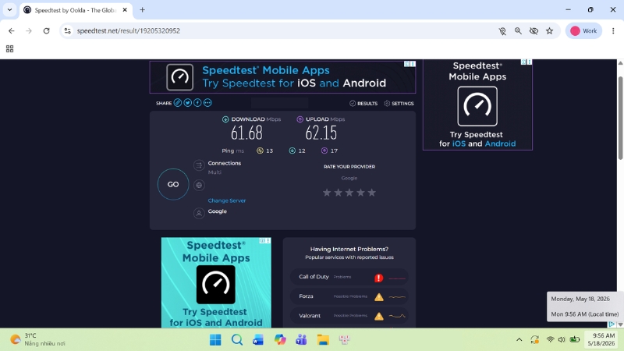Click the location blocked icon in address bar
Screen dimensions: 624x351
point(502,30)
